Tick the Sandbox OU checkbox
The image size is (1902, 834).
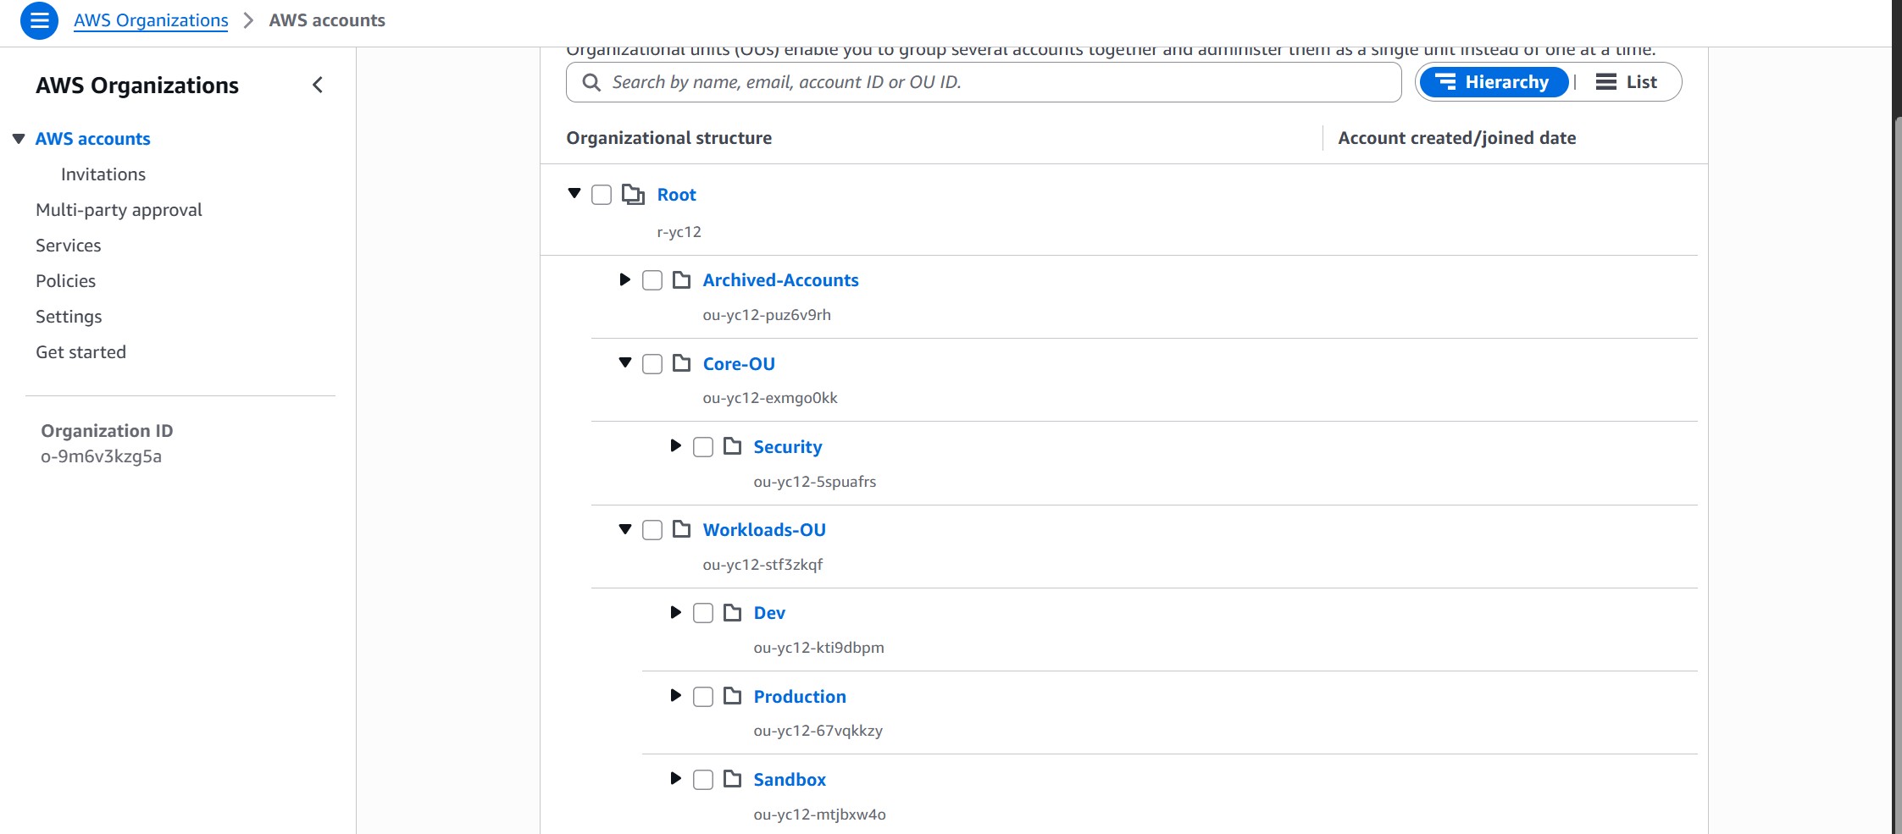pyautogui.click(x=703, y=780)
